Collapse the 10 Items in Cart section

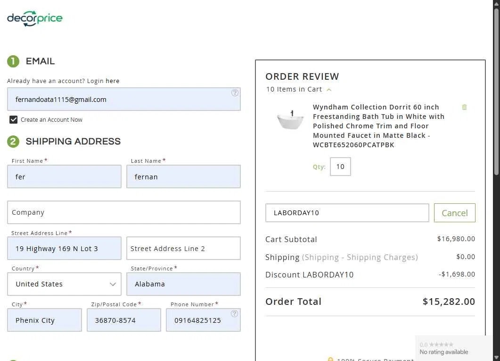[329, 90]
